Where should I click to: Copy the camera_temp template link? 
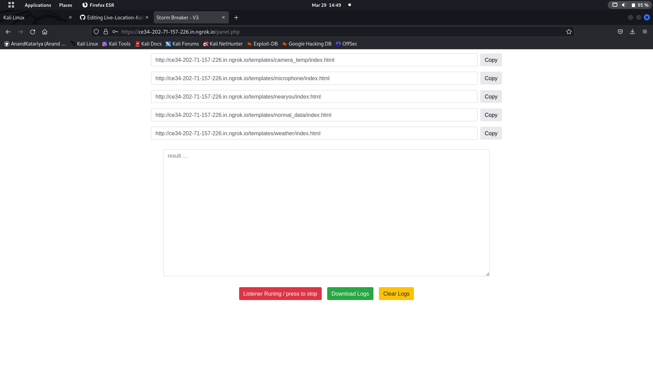point(490,60)
